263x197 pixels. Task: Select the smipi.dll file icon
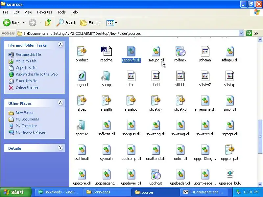click(x=229, y=100)
